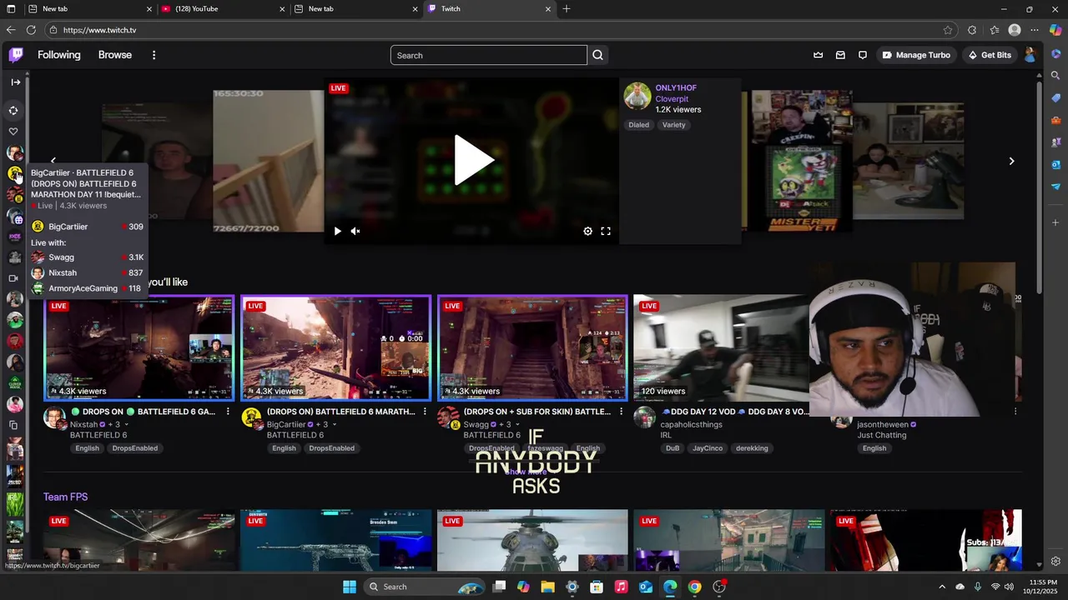This screenshot has width=1068, height=600.
Task: Open the Twitch home logo
Action: [x=16, y=55]
